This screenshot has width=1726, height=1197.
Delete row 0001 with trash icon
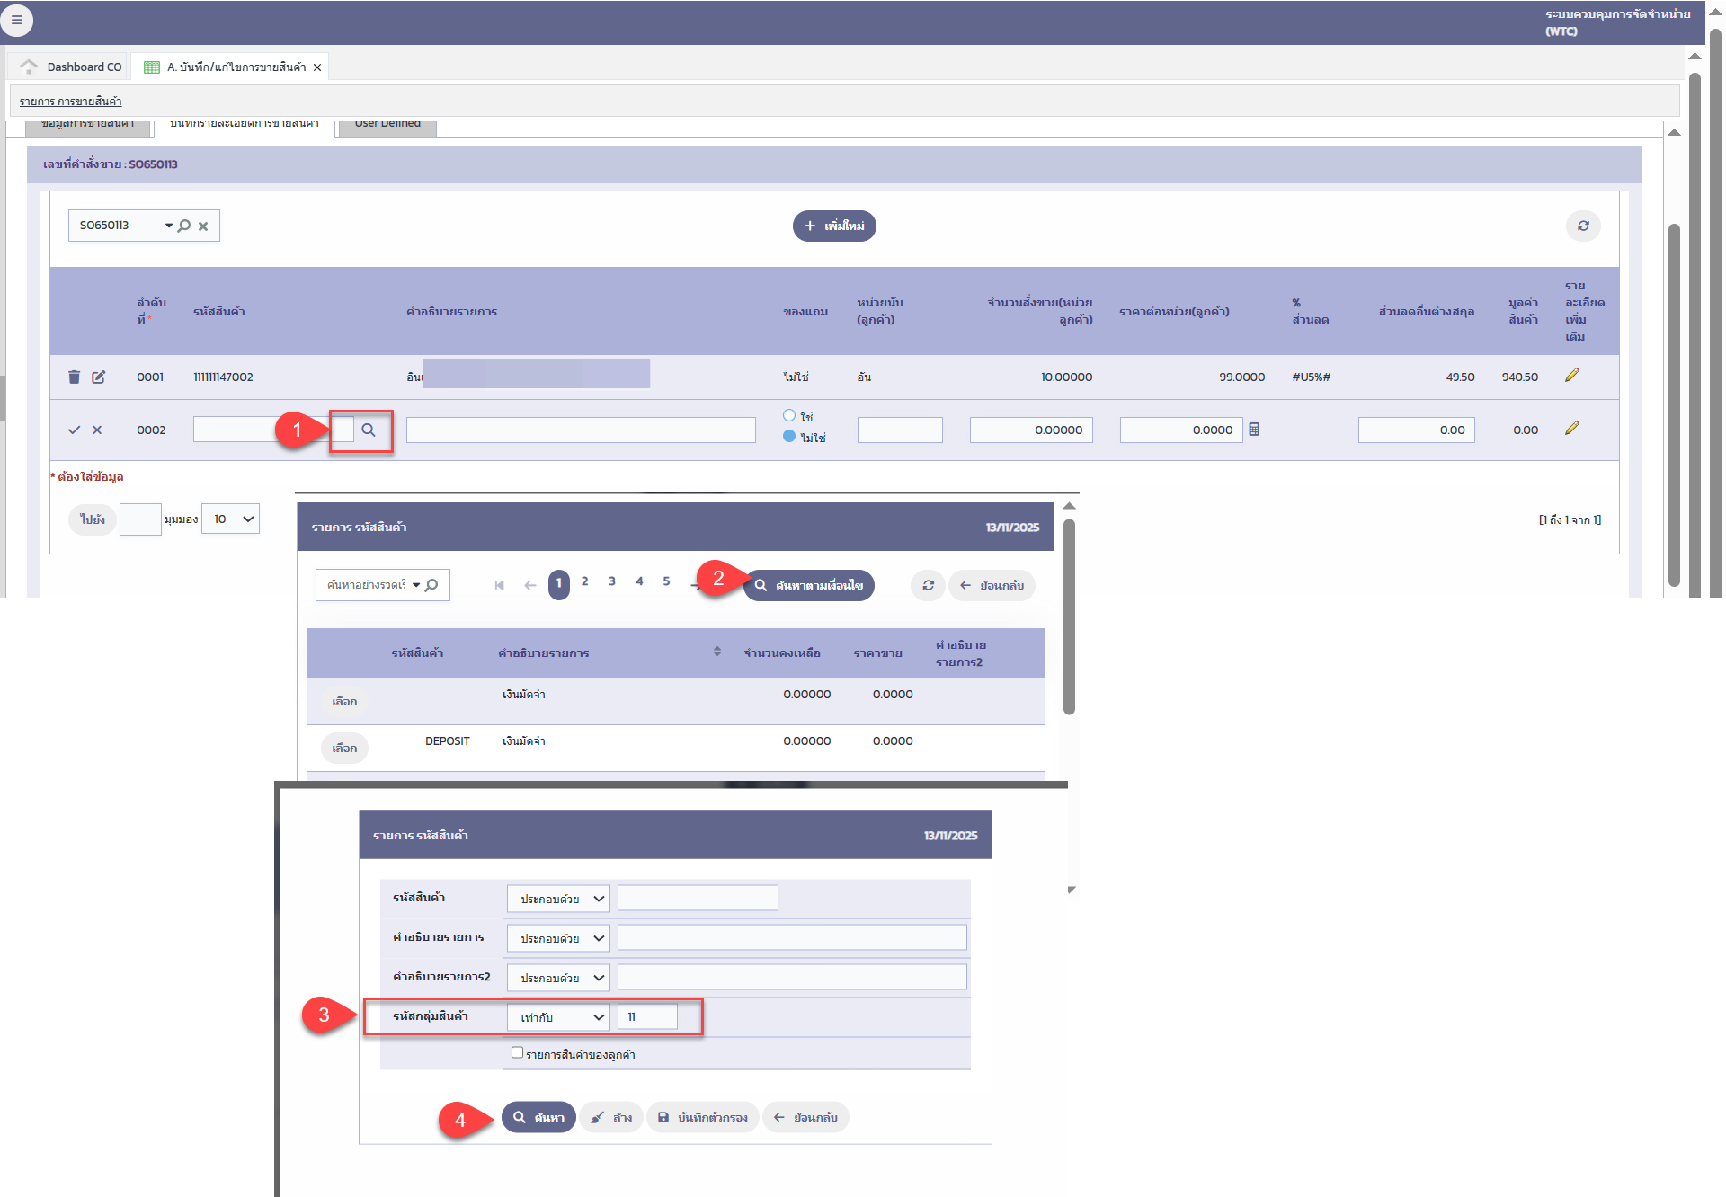point(74,377)
